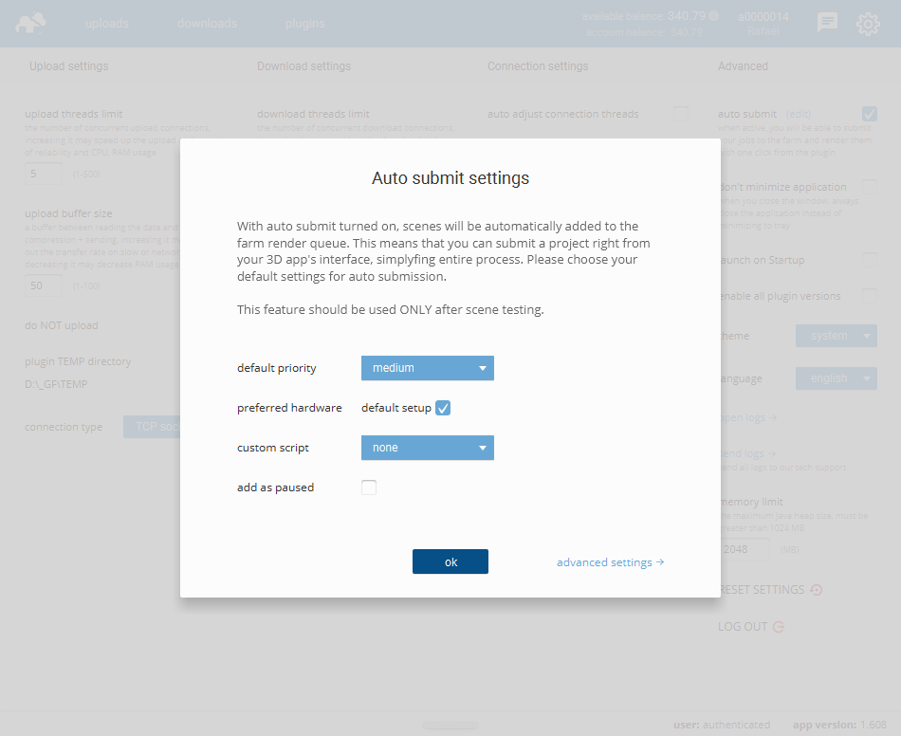
Task: Click the open logs link
Action: (x=748, y=417)
